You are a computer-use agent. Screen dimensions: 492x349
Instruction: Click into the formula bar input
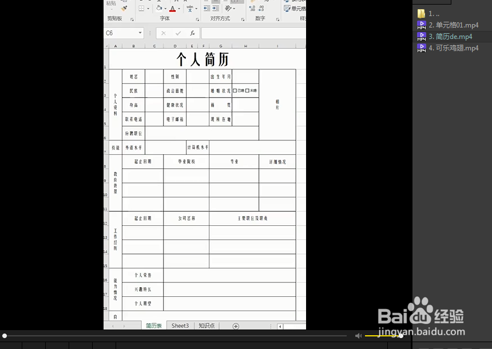[x=253, y=33]
